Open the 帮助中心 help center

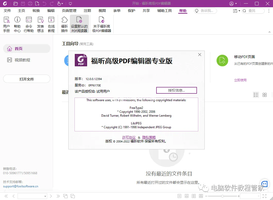coord(17,25)
